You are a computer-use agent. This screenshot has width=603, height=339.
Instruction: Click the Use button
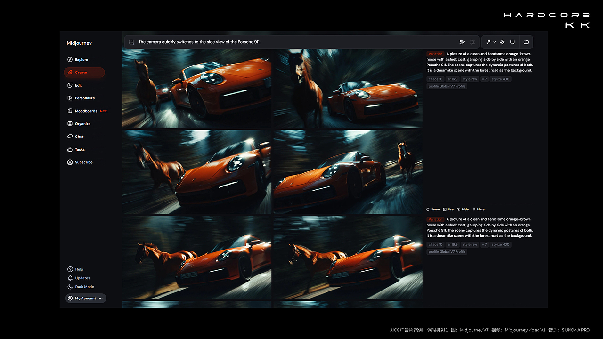click(x=448, y=210)
